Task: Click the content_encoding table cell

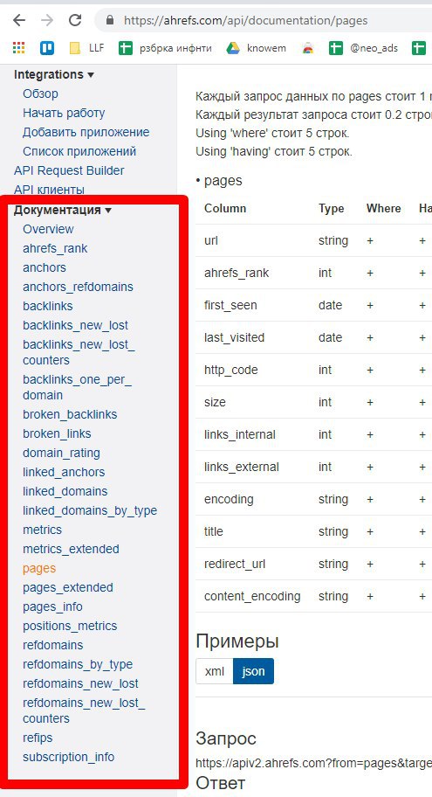Action: [252, 596]
